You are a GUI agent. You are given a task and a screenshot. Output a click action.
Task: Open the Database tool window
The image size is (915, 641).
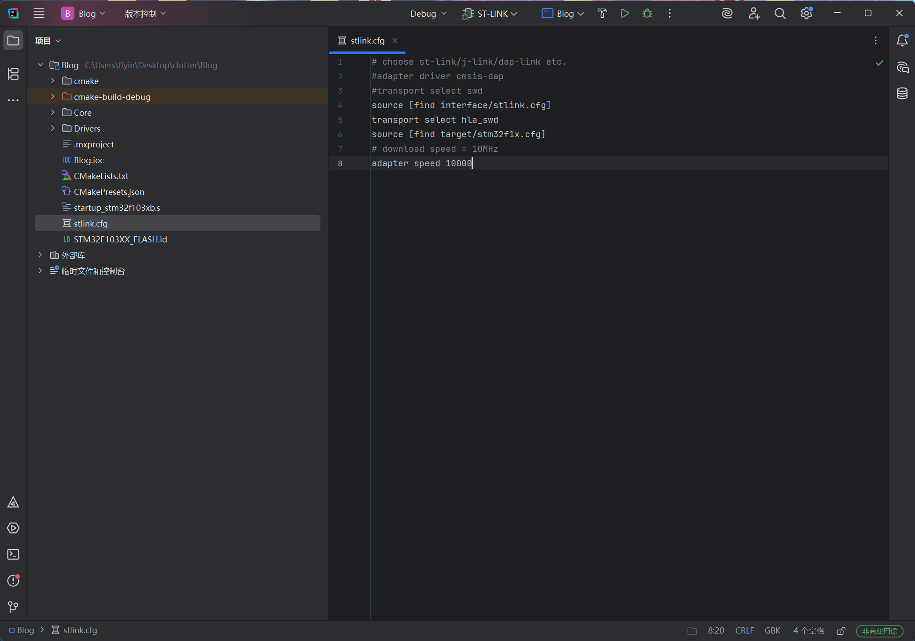click(x=902, y=93)
